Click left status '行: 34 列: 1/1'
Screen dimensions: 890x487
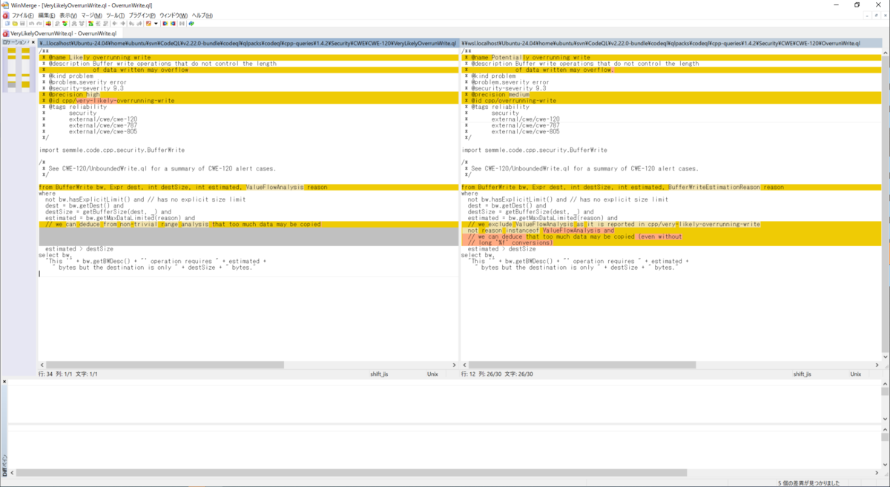point(56,374)
